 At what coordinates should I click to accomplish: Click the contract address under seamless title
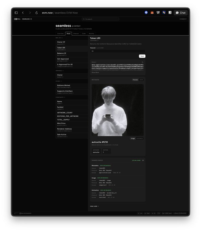74,29
